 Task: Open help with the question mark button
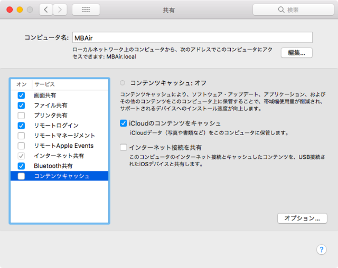(322, 250)
